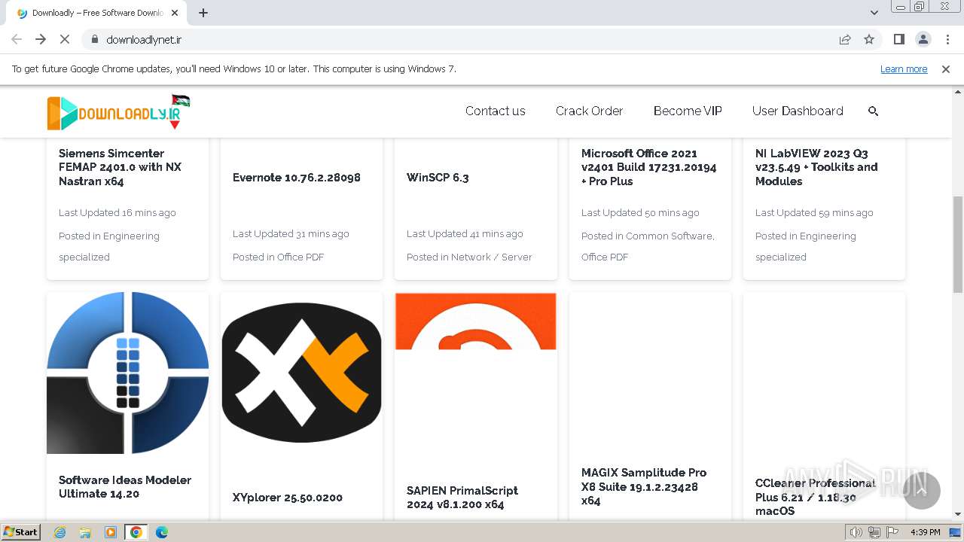
Task: Click the Network / Server category link
Action: 491,257
